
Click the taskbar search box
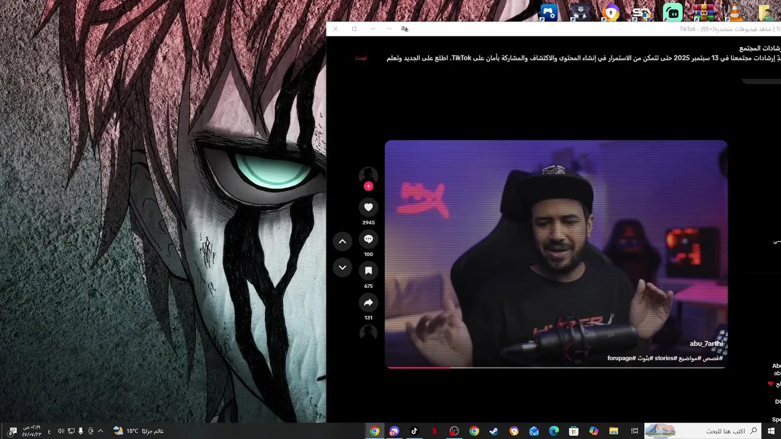pos(703,431)
